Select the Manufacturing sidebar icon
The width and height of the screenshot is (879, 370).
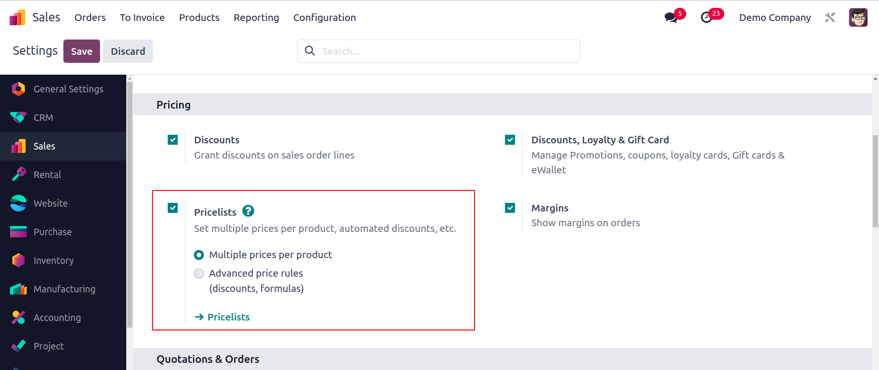click(x=18, y=289)
